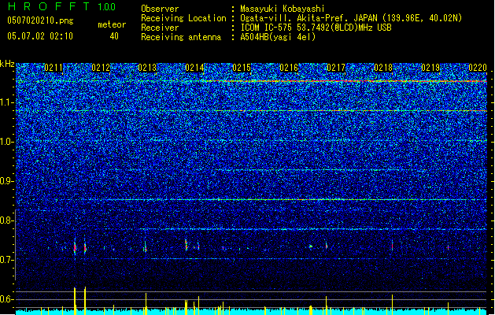The height and width of the screenshot is (315, 495).
Task: Click the 0218 time marker
Action: [x=383, y=68]
